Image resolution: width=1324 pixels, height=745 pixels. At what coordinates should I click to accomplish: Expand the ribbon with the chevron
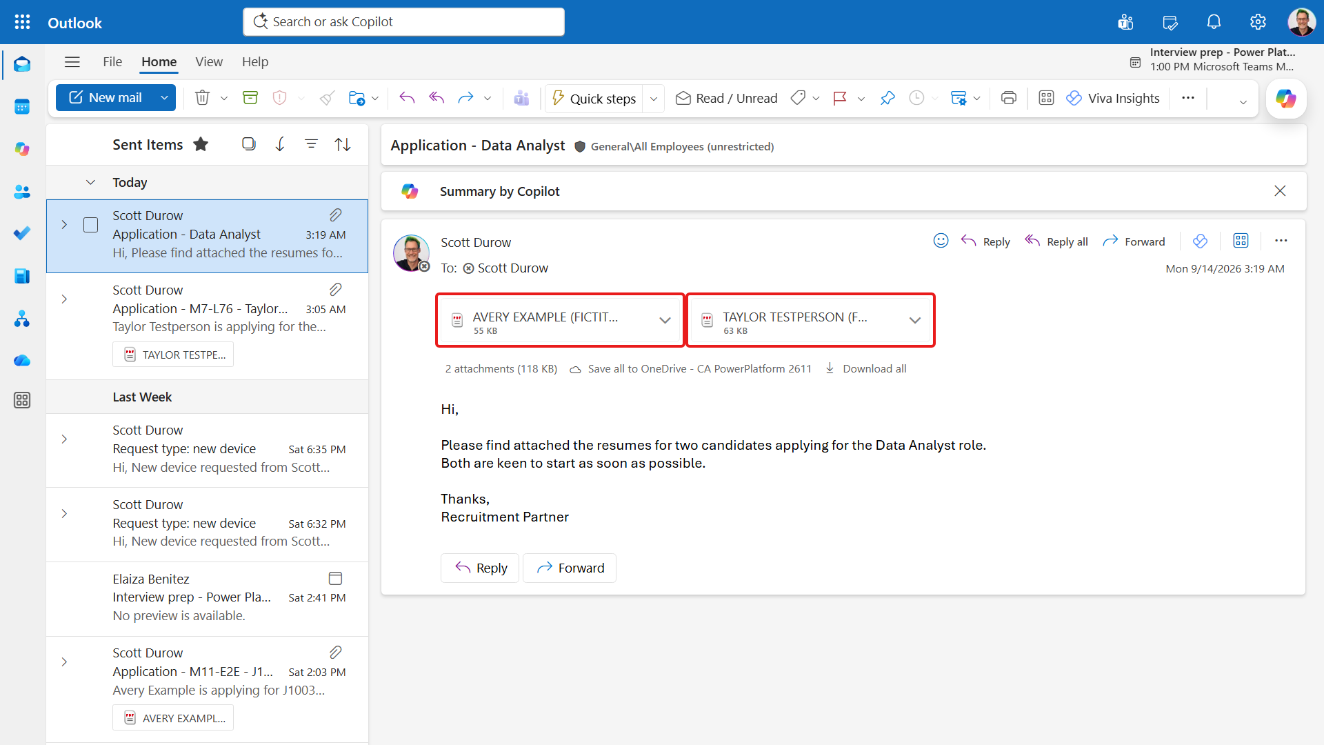coord(1243,102)
